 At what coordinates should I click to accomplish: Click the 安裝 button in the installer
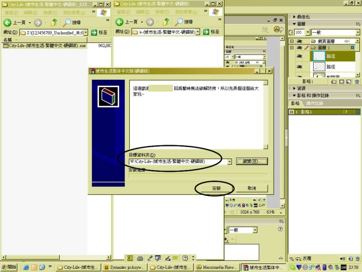click(x=216, y=189)
